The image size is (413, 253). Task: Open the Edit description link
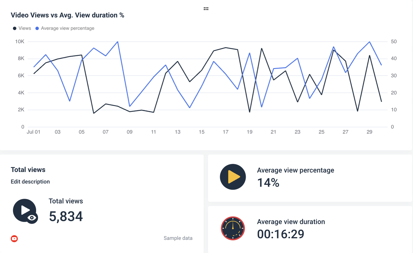point(30,181)
